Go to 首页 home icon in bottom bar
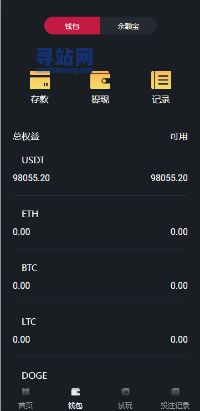The width and height of the screenshot is (200, 411). (x=25, y=392)
